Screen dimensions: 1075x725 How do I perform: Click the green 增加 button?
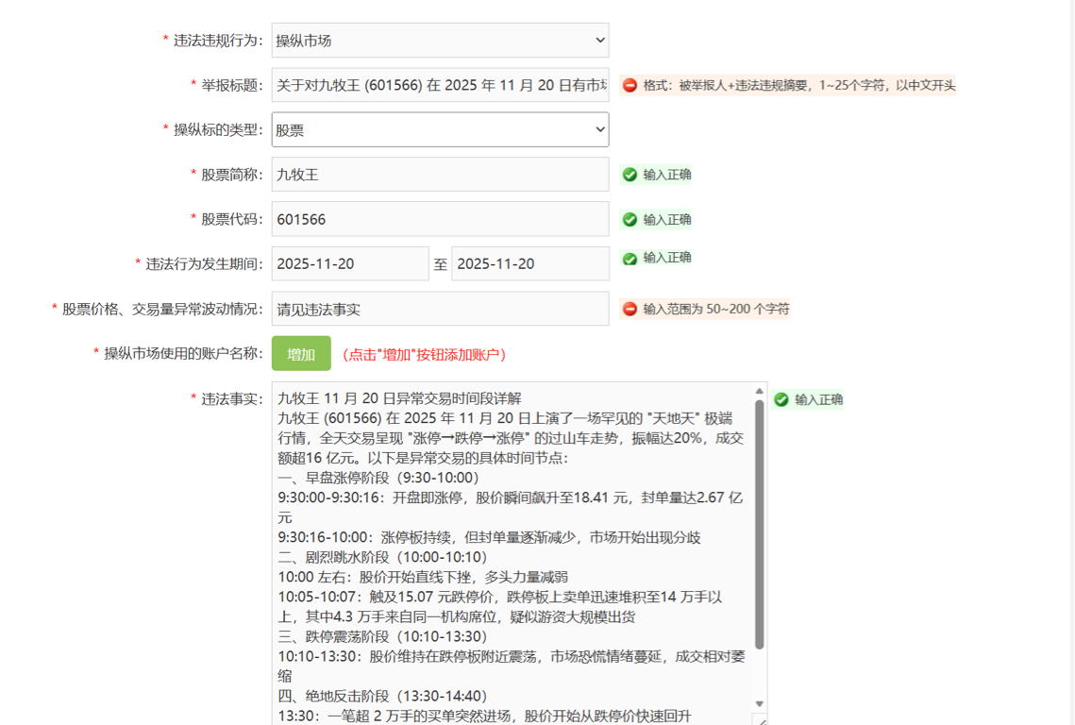pos(301,353)
